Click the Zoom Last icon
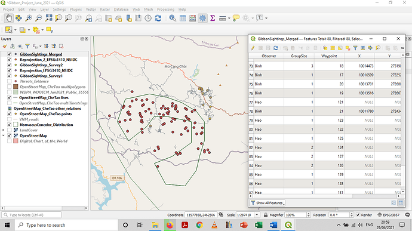The height and width of the screenshot is (231, 412). coord(88,18)
